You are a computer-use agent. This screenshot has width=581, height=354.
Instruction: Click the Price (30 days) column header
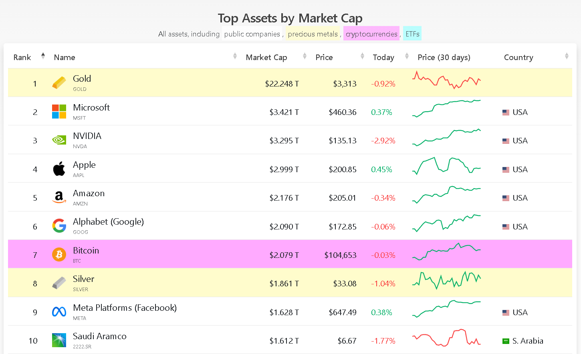point(444,57)
